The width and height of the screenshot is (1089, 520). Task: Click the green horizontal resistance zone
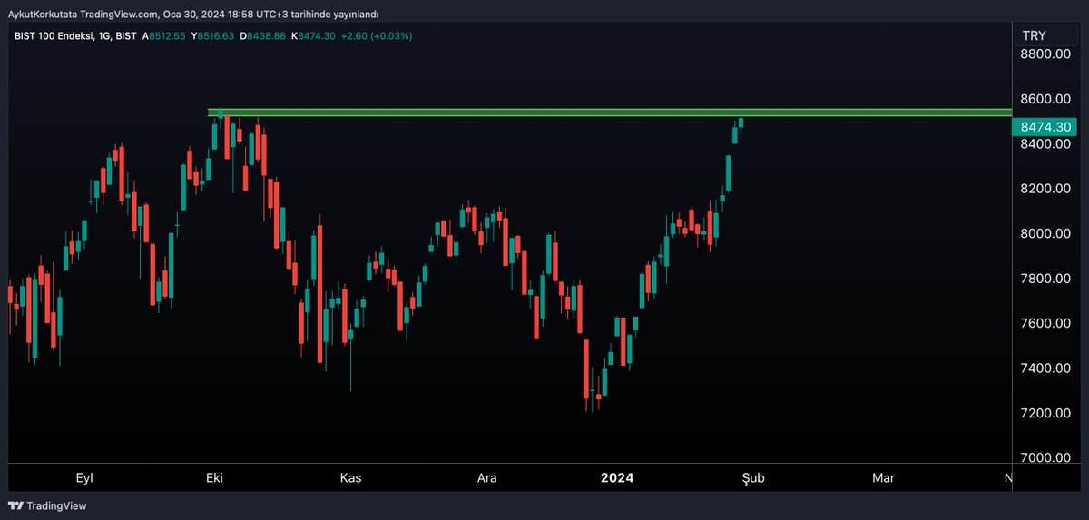610,113
